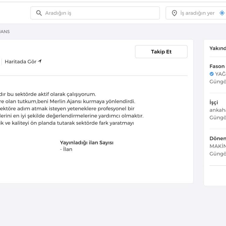Click the blue verified badge next to YAĞ
This screenshot has height=226, width=226.
tap(212, 74)
